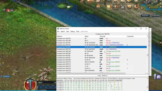Select the row Conquer.exe+98378C push esi

pyautogui.click(x=102, y=38)
